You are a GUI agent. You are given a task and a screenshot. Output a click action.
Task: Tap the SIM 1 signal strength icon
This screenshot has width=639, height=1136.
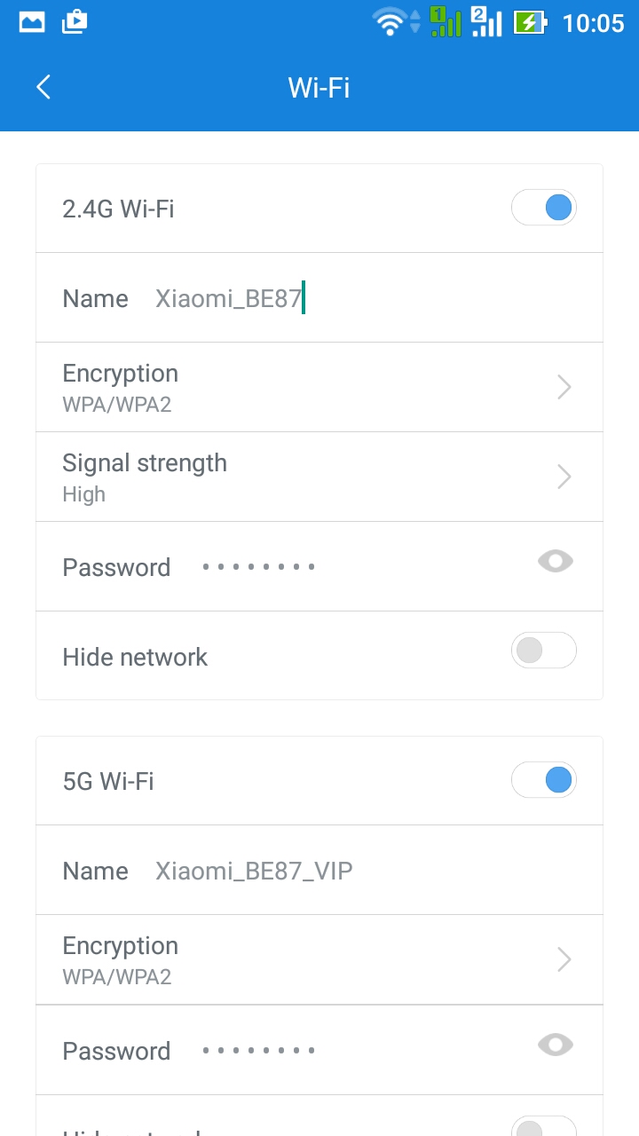(446, 21)
